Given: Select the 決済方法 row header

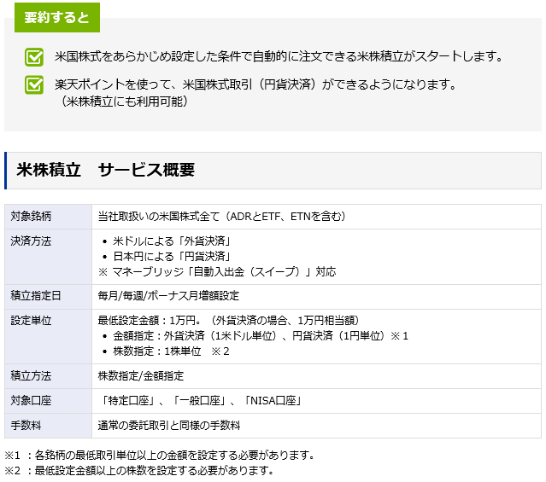Looking at the screenshot, I should coord(31,241).
